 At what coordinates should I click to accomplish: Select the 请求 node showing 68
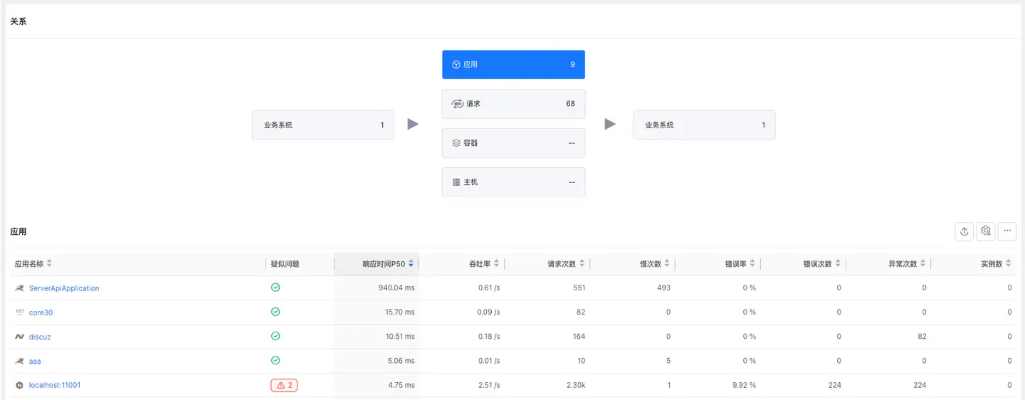point(513,104)
